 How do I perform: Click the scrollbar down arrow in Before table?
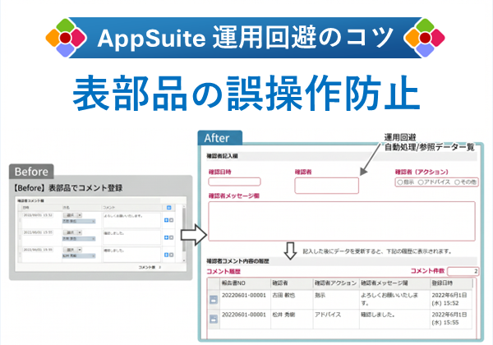[x=184, y=260]
